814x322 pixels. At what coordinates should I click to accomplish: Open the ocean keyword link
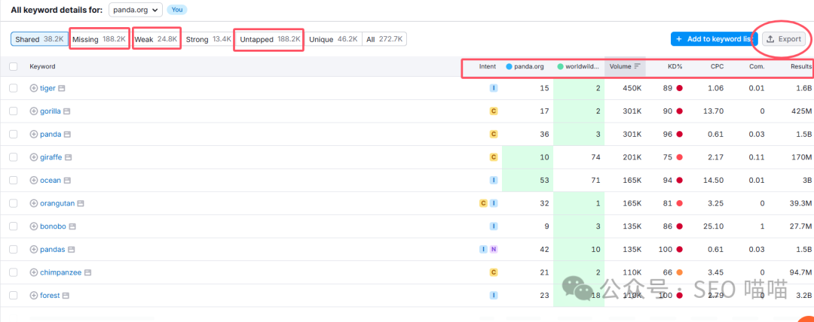point(50,181)
